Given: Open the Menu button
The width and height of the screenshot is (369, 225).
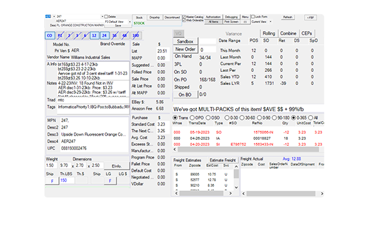Looking at the screenshot, I should (x=245, y=17).
